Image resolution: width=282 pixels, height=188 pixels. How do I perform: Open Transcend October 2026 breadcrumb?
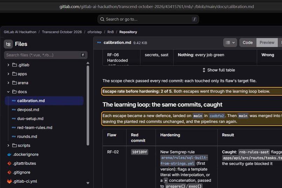tap(62, 32)
